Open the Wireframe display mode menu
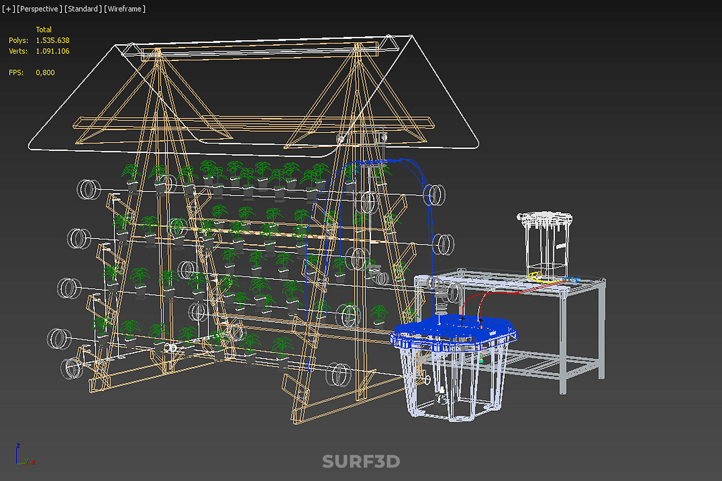722x481 pixels. [x=124, y=9]
